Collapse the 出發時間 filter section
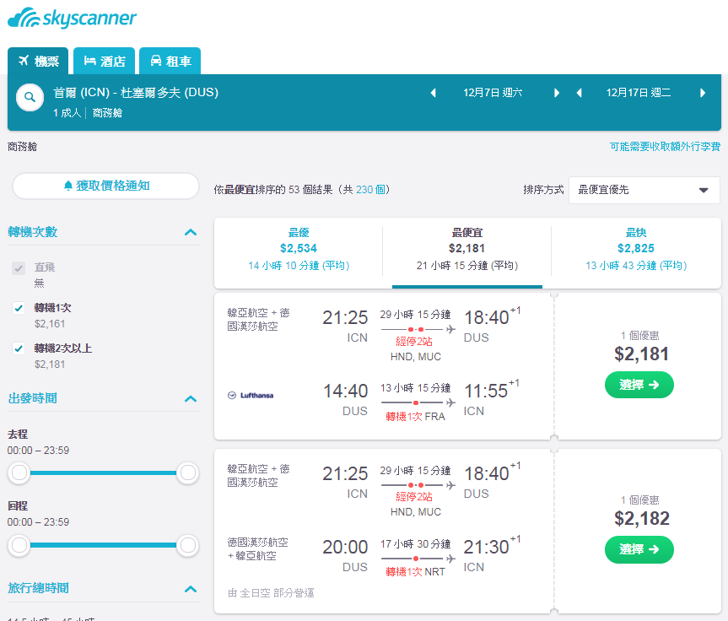This screenshot has height=621, width=728. [x=191, y=398]
